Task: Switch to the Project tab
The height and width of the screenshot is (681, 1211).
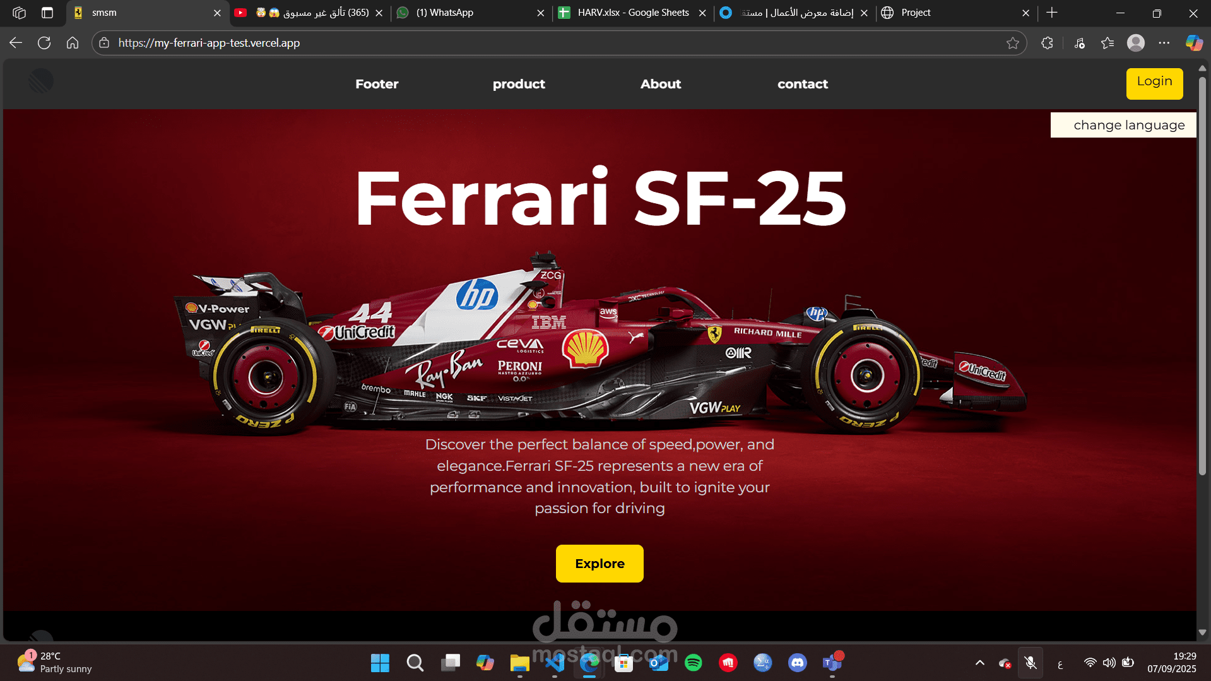Action: tap(956, 13)
